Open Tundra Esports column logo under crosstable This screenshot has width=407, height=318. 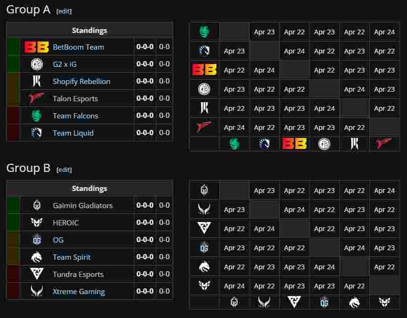click(295, 302)
